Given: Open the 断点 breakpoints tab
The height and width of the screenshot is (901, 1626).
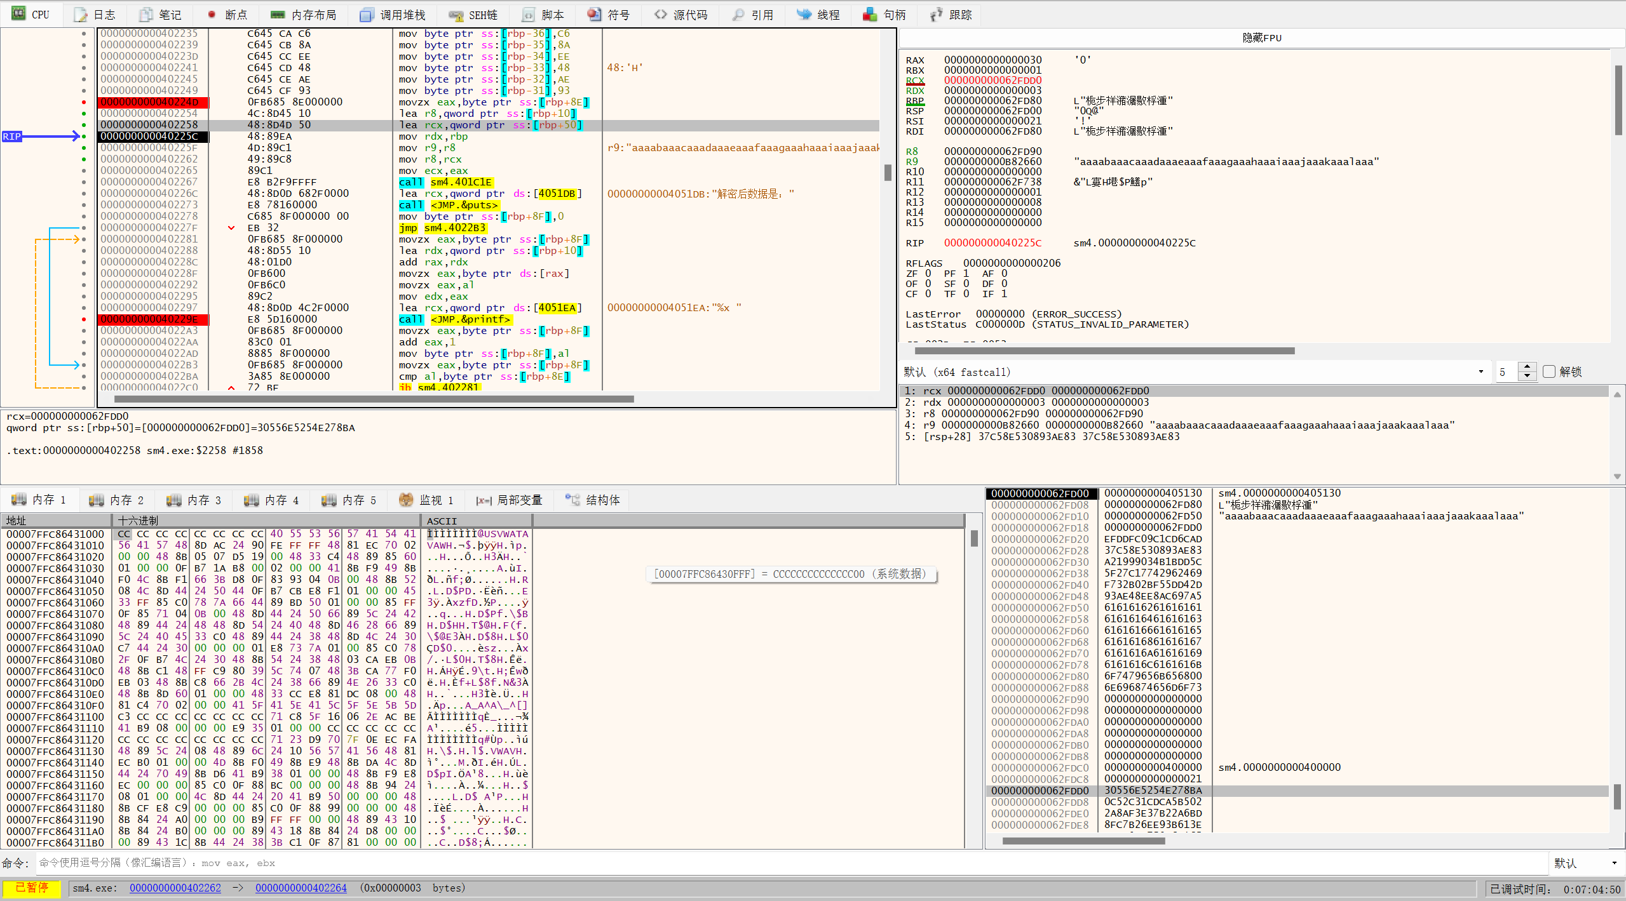Looking at the screenshot, I should coord(228,15).
